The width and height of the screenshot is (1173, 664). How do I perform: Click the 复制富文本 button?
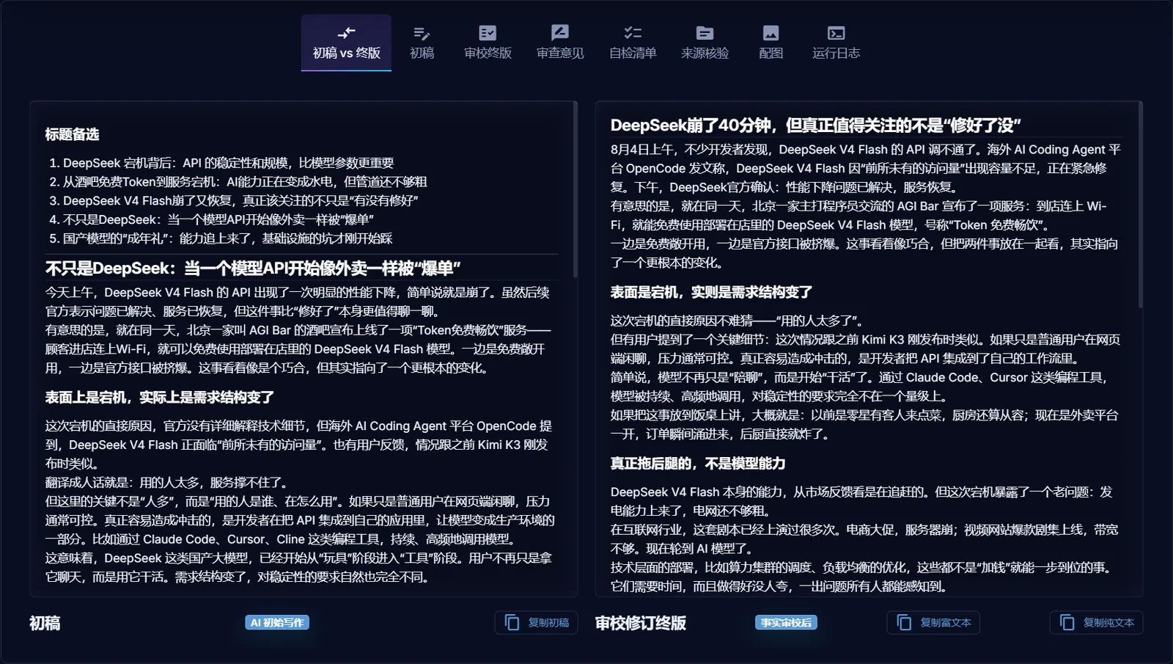tap(933, 622)
